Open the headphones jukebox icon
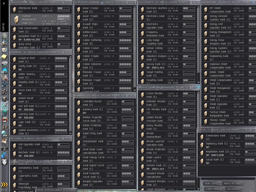 point(4,148)
